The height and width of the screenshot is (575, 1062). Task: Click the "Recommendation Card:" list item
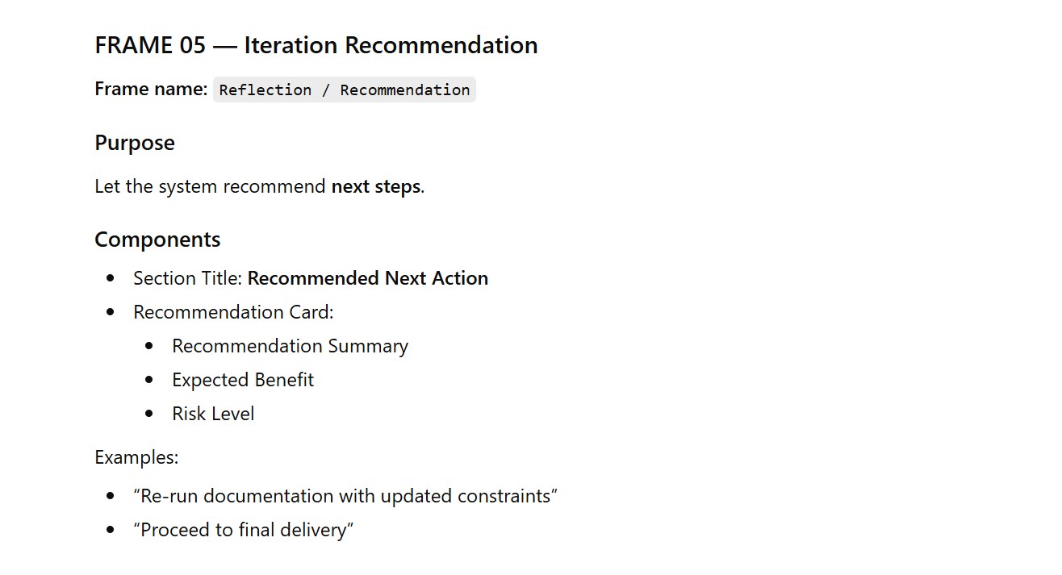[x=233, y=312]
